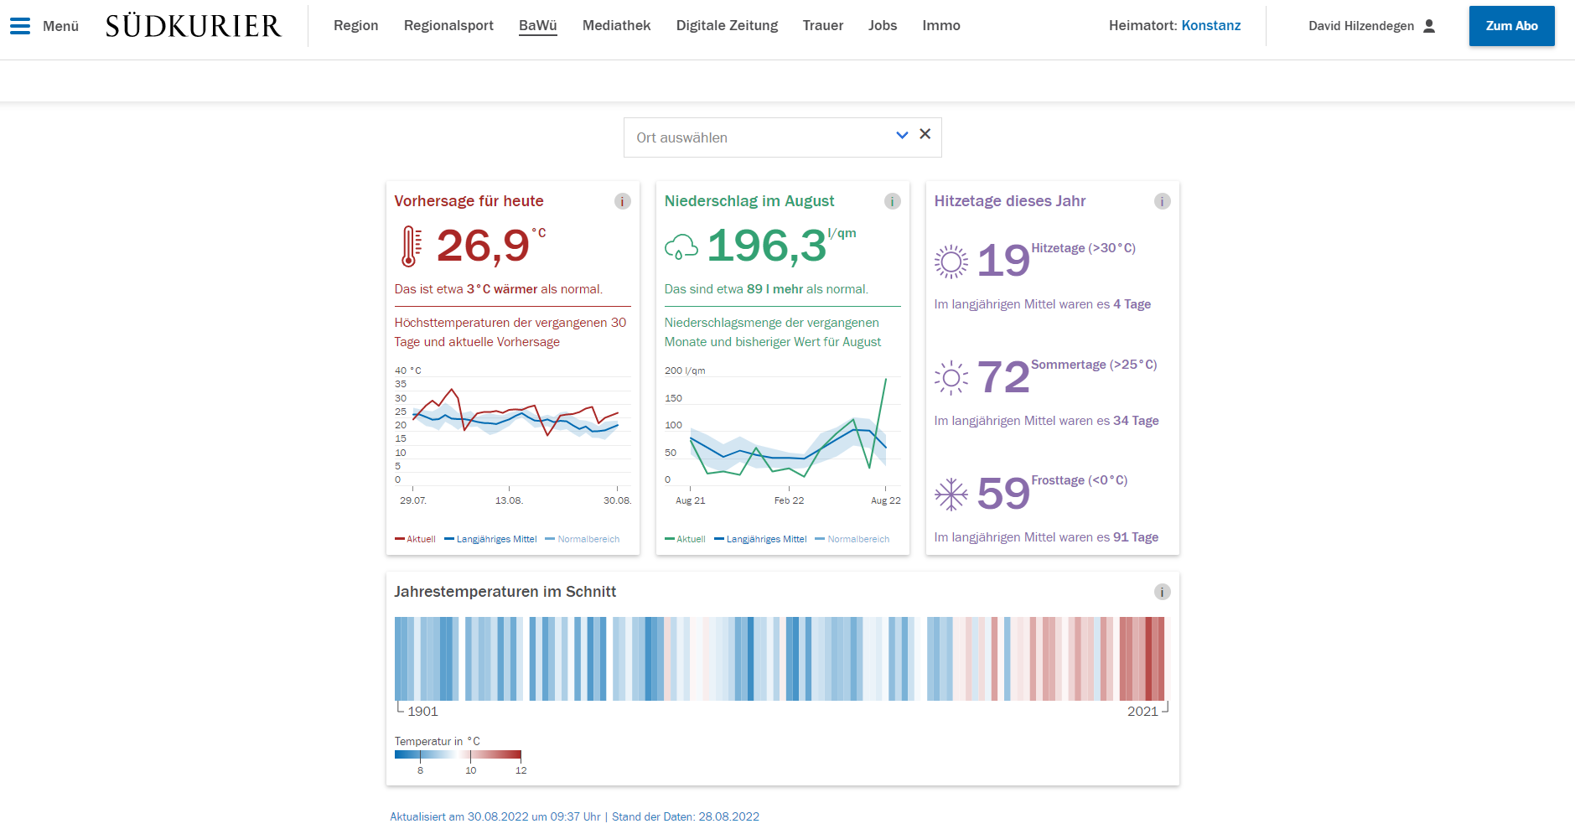Change Heimatort via Konstanz link

coord(1210,26)
